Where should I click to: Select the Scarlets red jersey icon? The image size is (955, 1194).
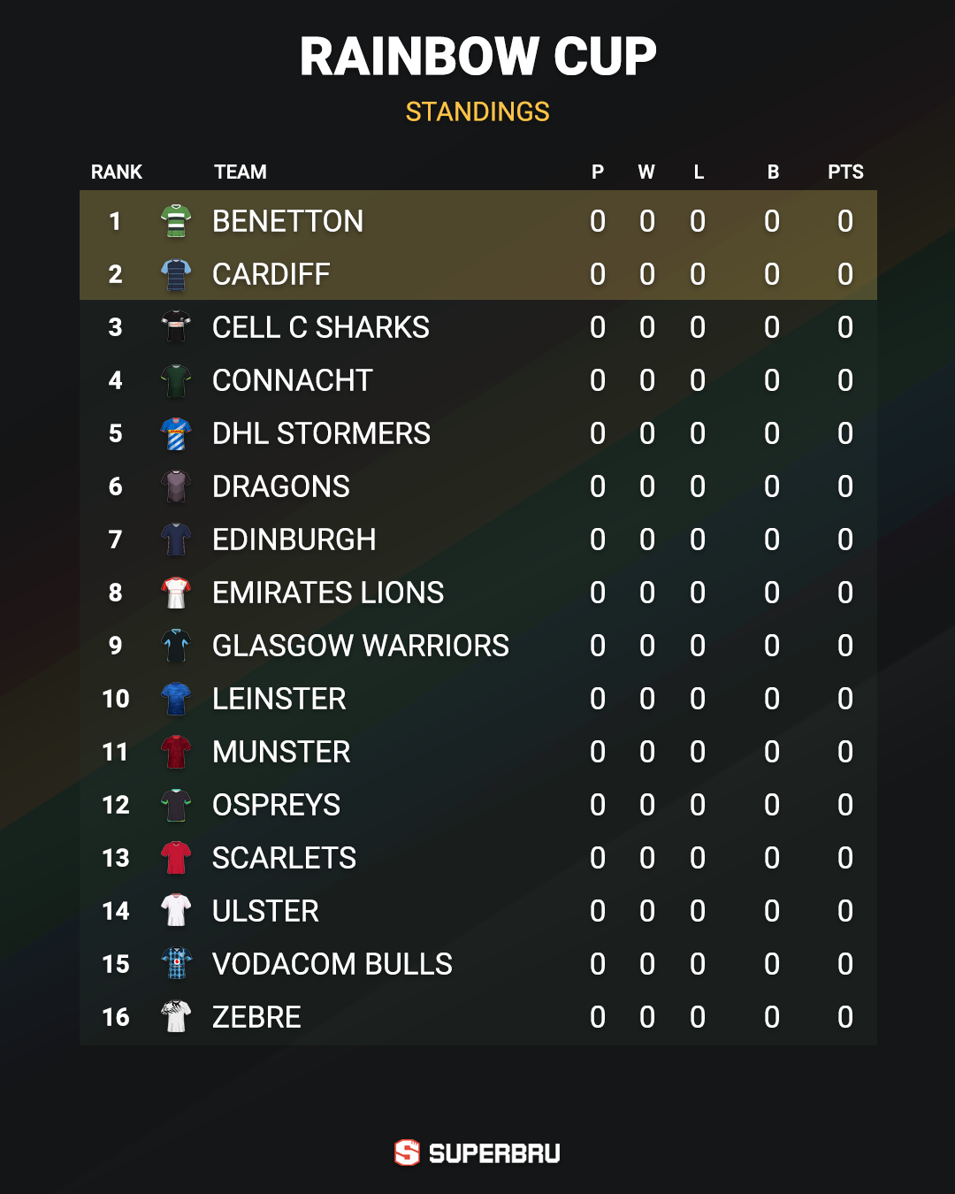coord(176,858)
